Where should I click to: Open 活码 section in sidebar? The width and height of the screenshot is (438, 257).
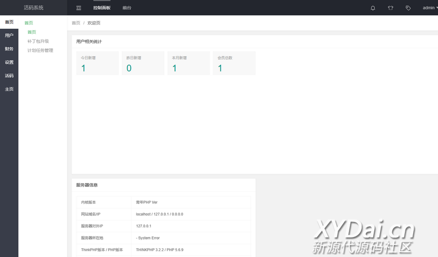pos(9,75)
